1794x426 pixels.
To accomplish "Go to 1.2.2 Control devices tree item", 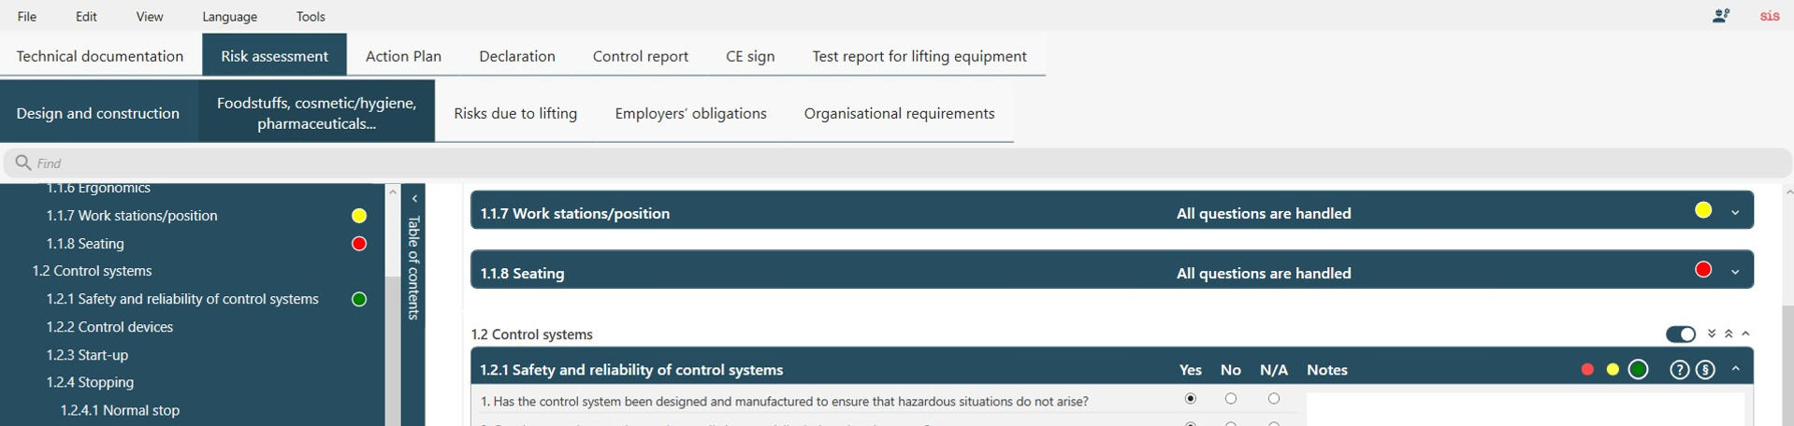I will pos(109,327).
